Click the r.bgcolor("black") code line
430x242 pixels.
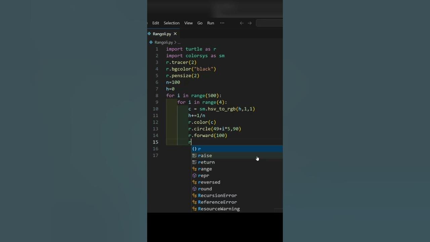(191, 69)
